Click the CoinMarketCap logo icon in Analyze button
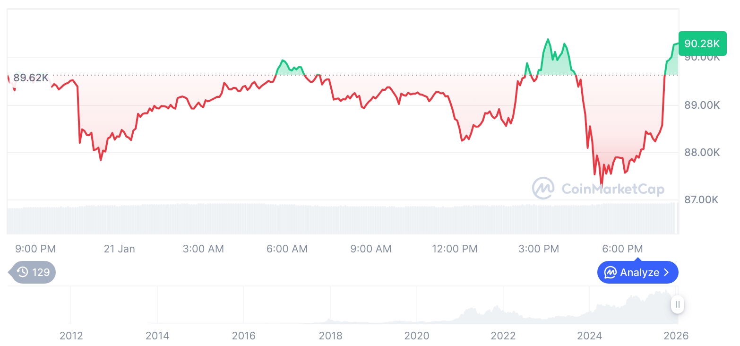The image size is (740, 346). pyautogui.click(x=610, y=273)
